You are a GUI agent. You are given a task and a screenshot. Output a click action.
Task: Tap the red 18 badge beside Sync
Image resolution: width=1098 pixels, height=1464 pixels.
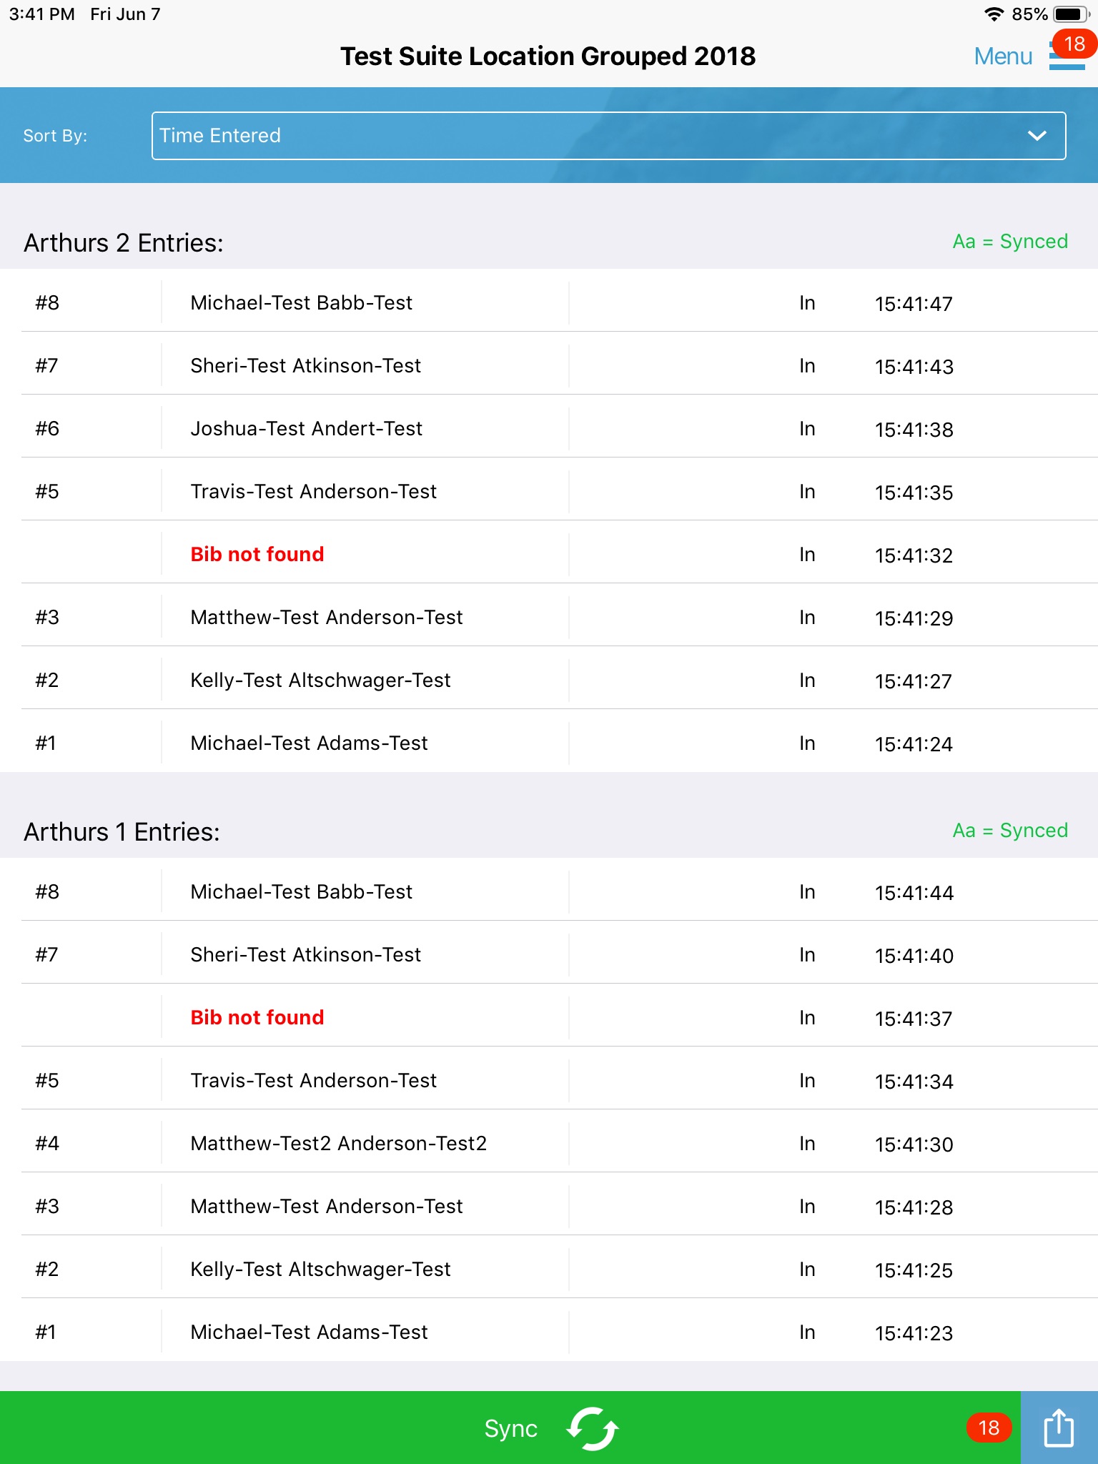989,1428
